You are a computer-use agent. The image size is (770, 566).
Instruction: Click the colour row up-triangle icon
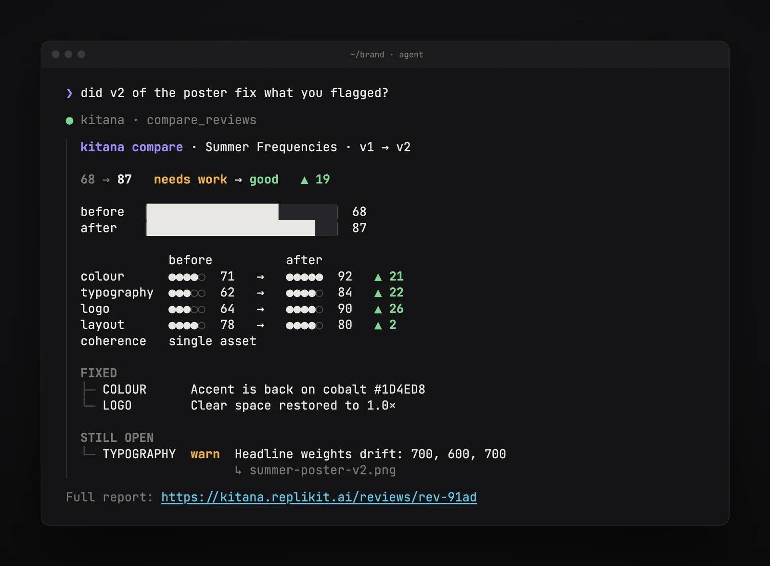click(x=378, y=277)
